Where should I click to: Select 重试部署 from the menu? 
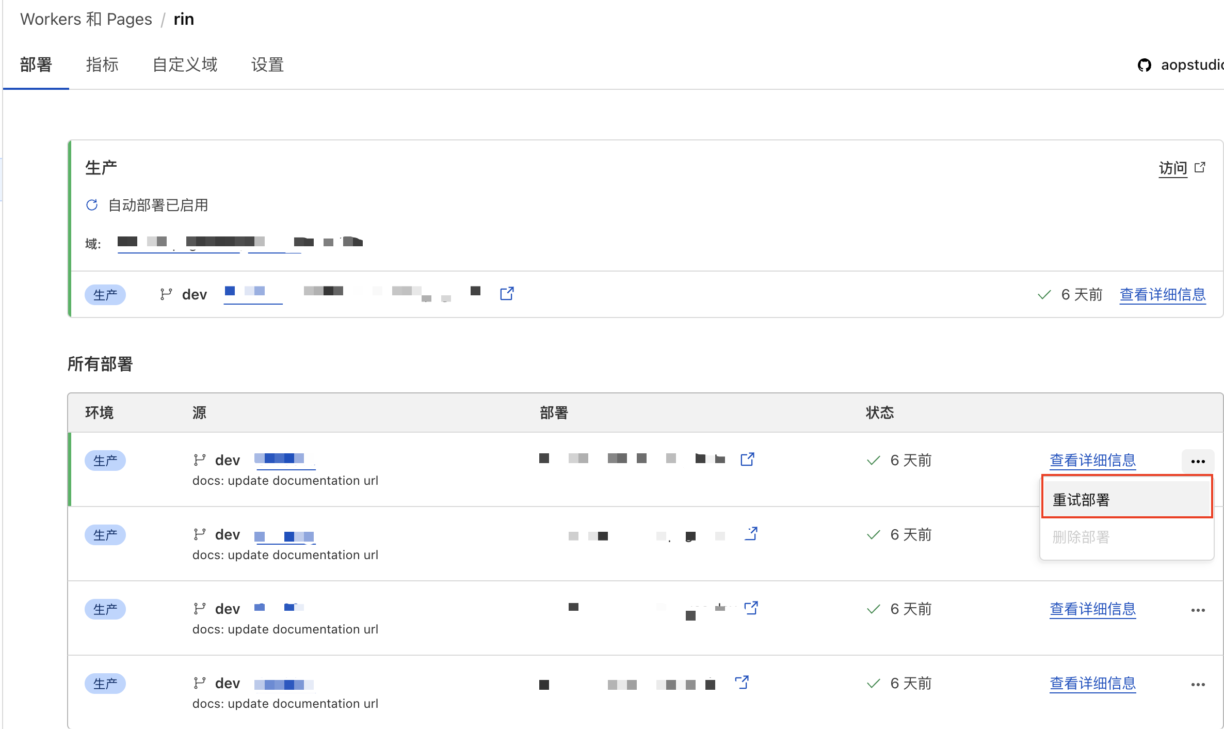[x=1127, y=500]
